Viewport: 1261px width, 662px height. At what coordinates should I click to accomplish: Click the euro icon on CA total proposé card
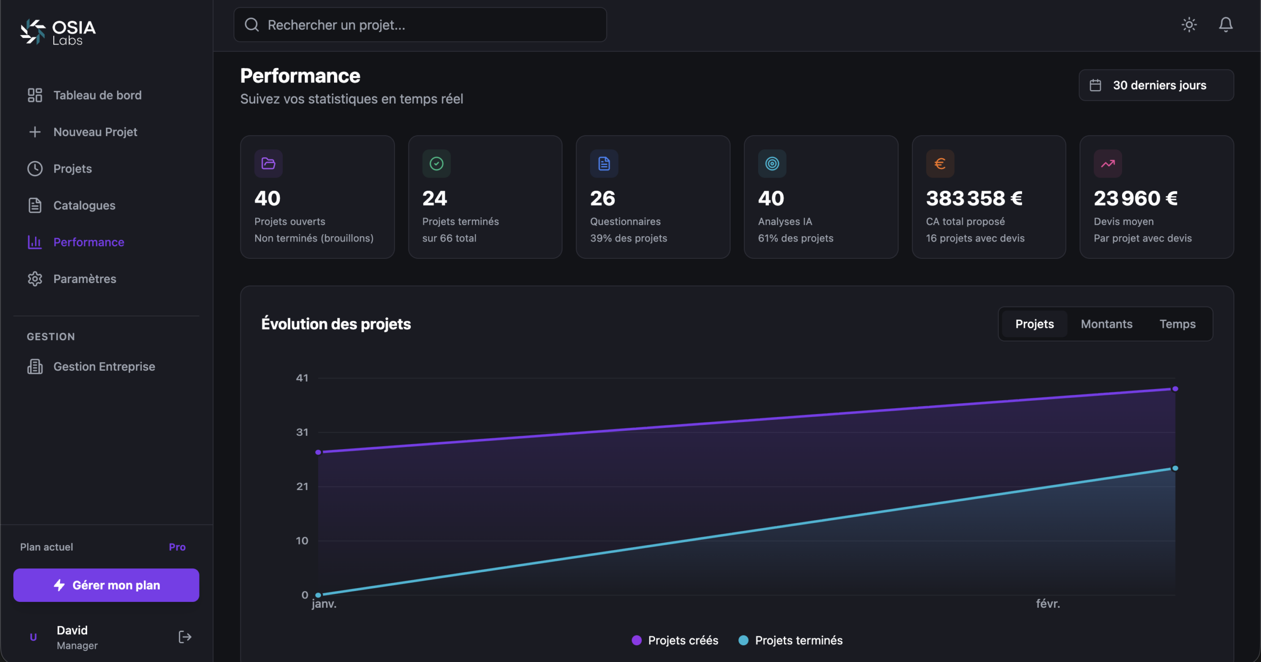pos(940,164)
